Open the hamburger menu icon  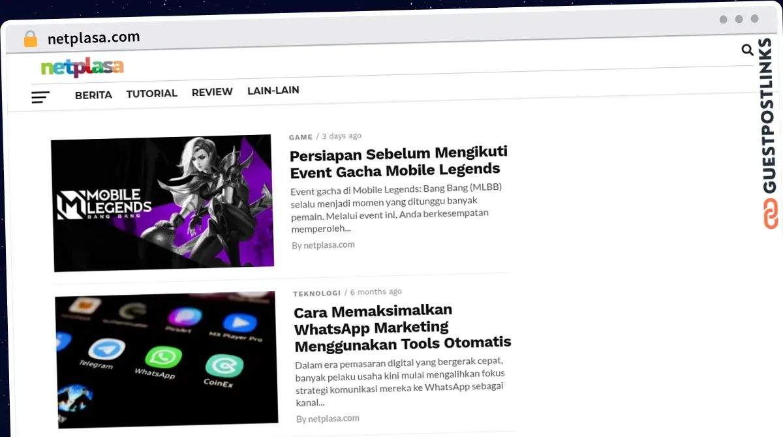(40, 98)
